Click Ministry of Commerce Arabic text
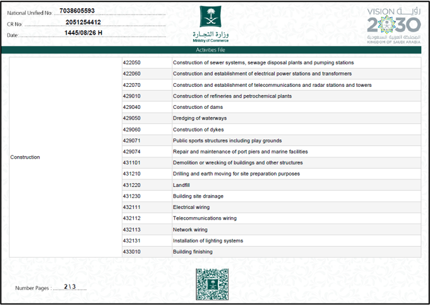The height and width of the screenshot is (306, 430). click(x=211, y=35)
